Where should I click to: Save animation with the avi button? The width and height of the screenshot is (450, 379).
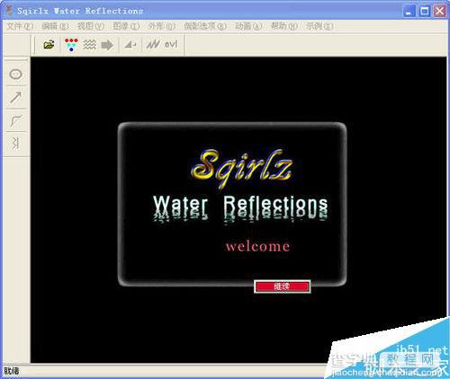[171, 44]
